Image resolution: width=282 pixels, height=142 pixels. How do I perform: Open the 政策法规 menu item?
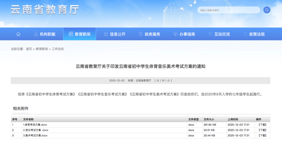257,34
